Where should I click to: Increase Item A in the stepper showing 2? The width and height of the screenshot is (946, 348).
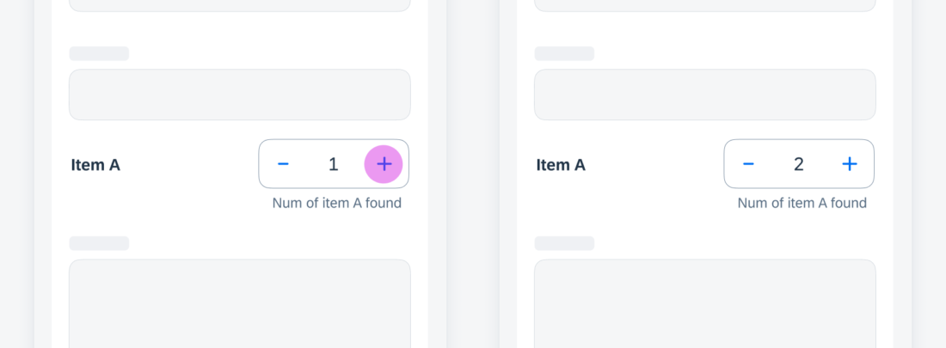pos(850,164)
